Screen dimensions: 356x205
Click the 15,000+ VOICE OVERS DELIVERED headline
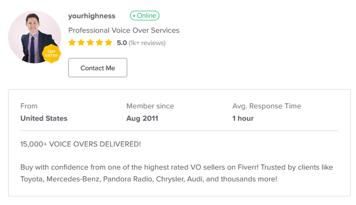81,144
